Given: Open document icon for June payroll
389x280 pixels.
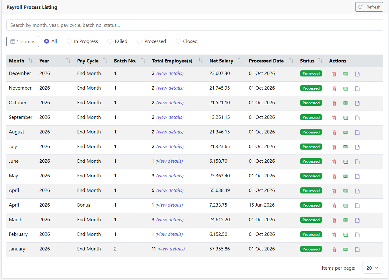Looking at the screenshot, I should (357, 162).
